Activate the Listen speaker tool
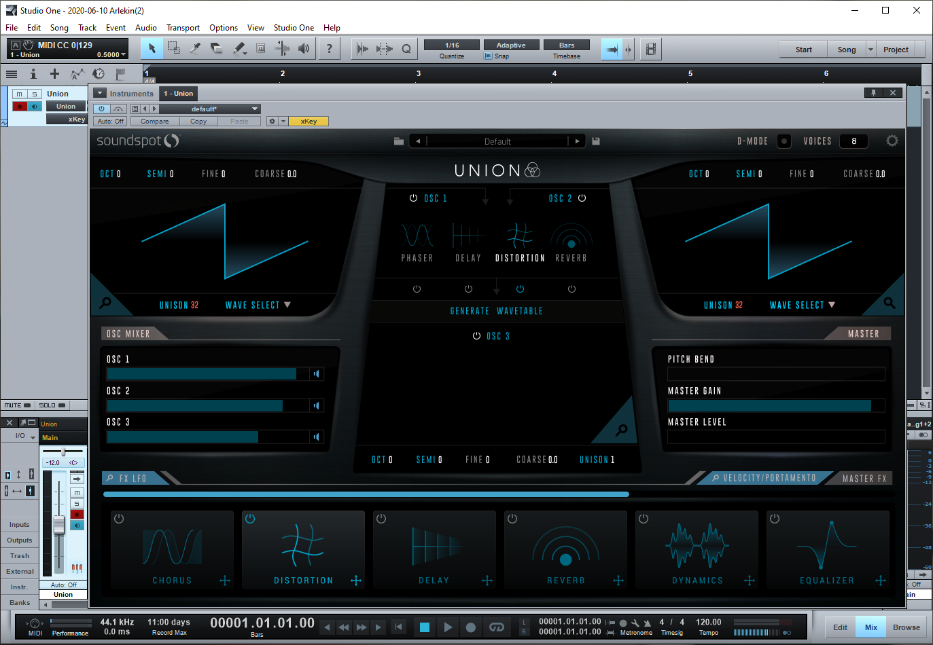The height and width of the screenshot is (645, 933). tap(304, 48)
